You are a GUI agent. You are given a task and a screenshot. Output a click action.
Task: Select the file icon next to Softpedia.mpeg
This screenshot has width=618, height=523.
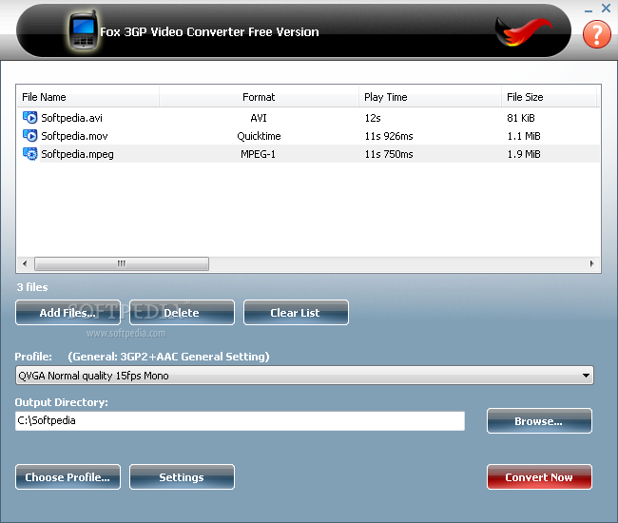(30, 154)
